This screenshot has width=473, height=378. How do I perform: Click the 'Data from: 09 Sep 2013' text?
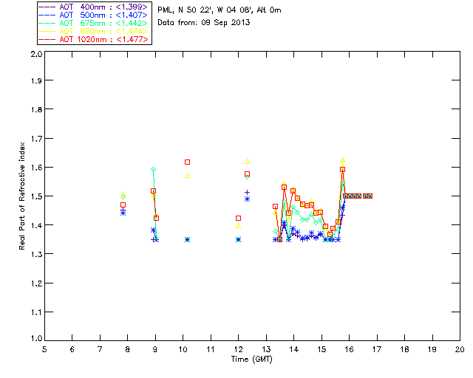(x=204, y=22)
